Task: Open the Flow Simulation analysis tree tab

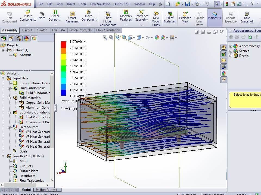Action: point(34,38)
